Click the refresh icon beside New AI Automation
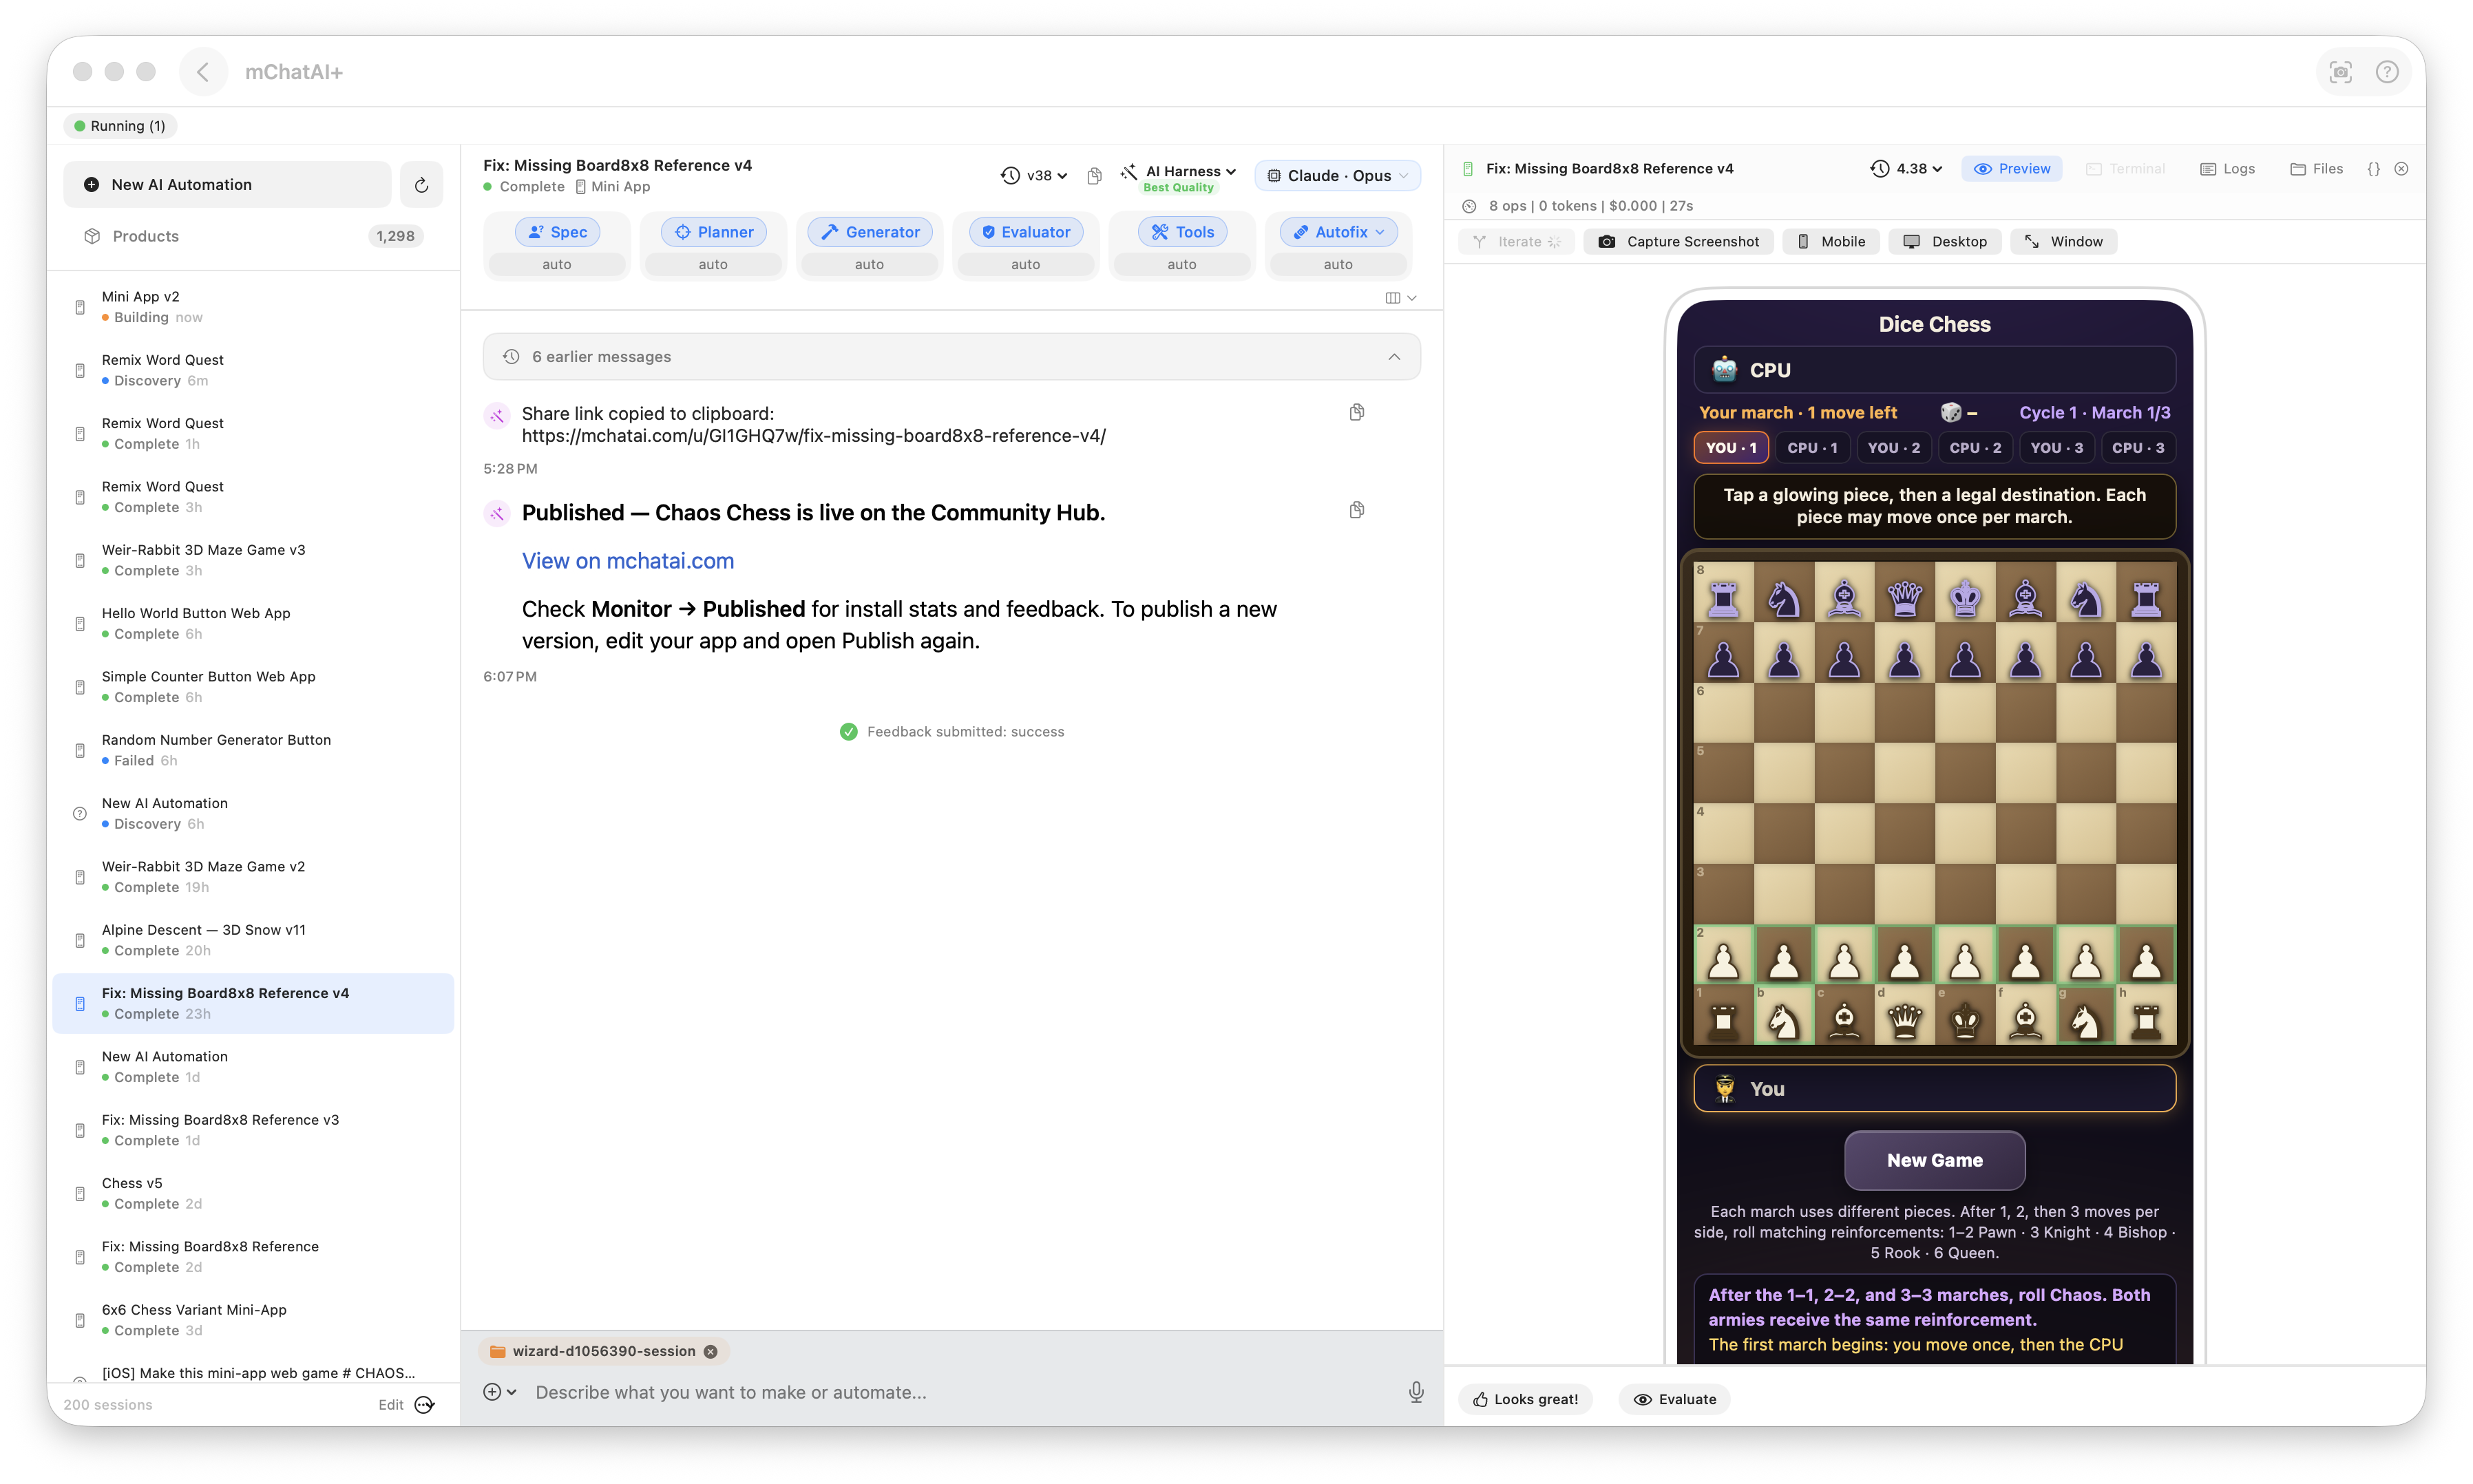 tap(421, 185)
